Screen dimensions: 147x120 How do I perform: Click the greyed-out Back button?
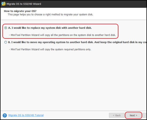coord(117,115)
